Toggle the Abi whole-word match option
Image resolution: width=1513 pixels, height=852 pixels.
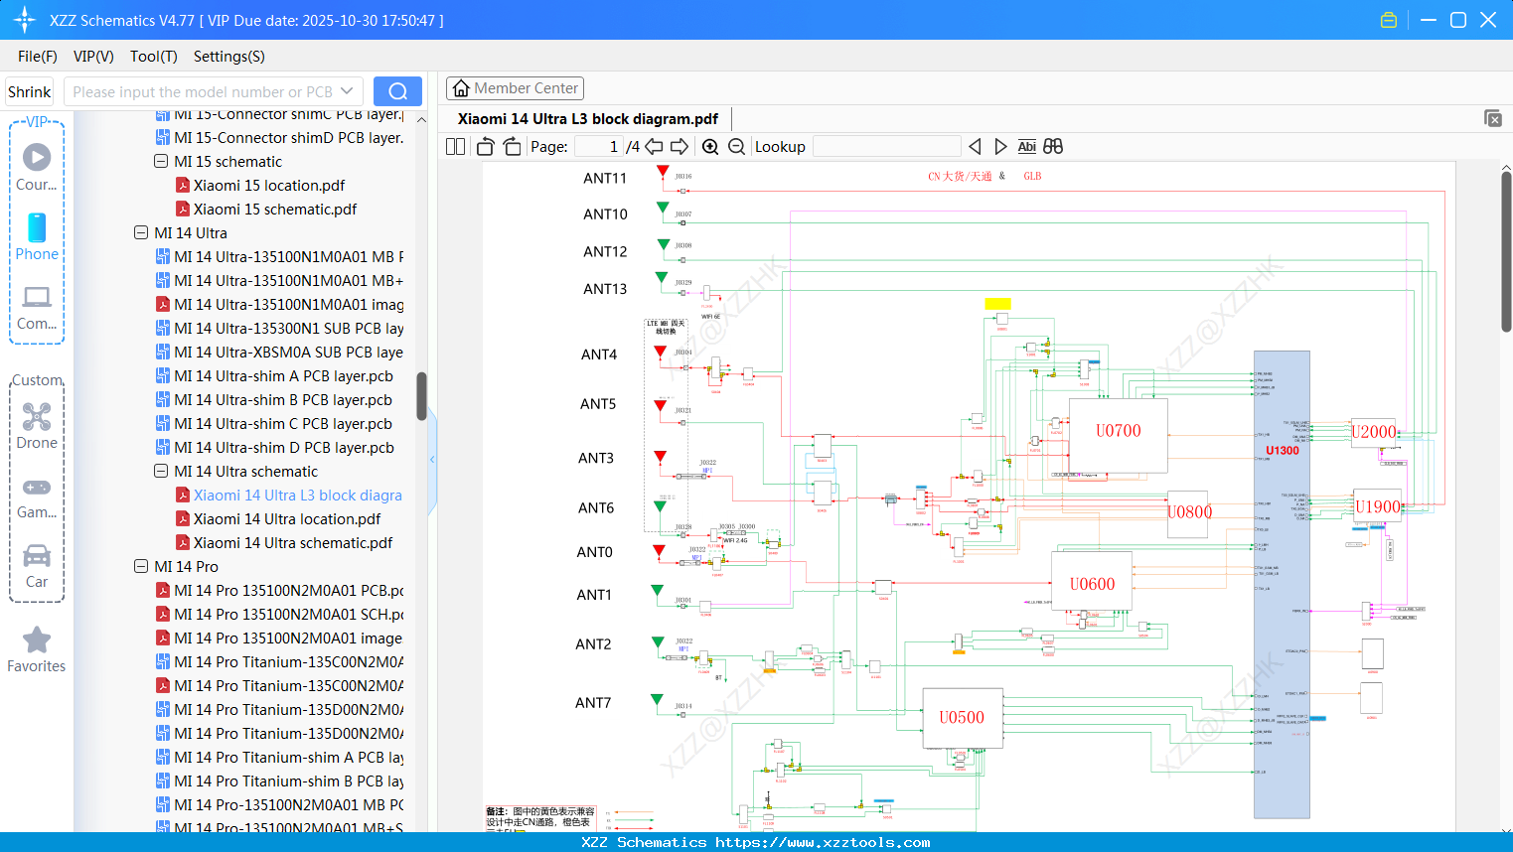[1026, 146]
